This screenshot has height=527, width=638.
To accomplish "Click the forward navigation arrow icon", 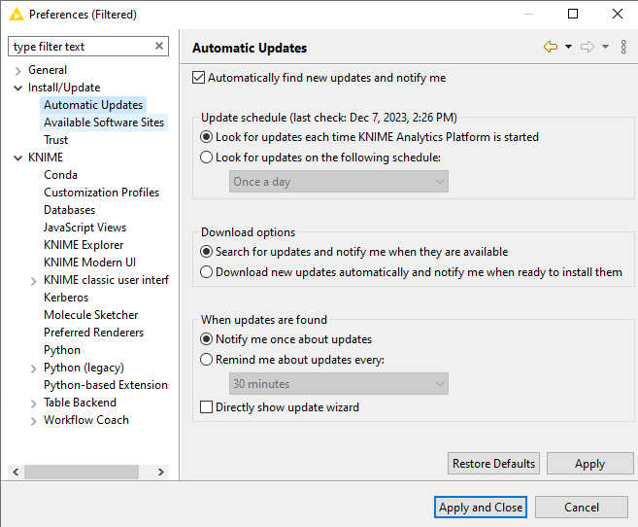I will coord(587,47).
